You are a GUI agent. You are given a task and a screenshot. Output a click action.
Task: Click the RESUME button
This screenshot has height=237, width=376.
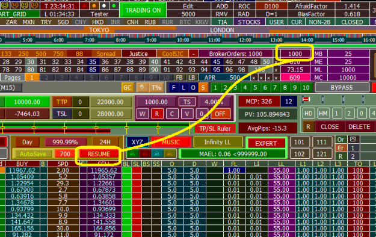(99, 154)
